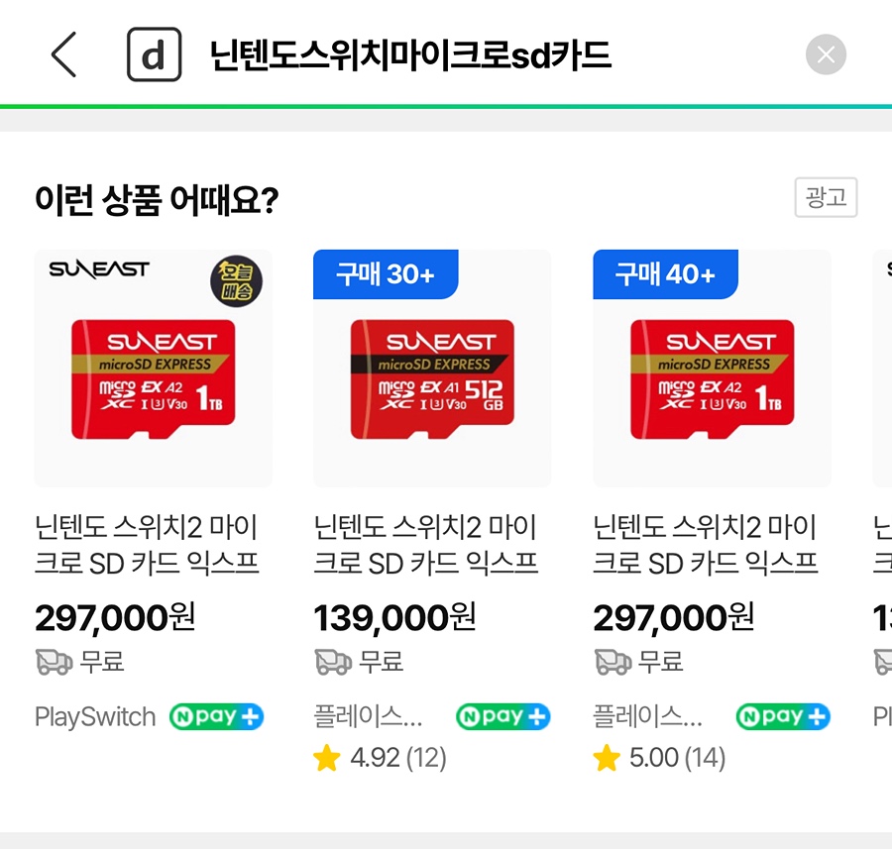
Task: Open first SUNEAST 1TB card thumbnail
Action: [153, 368]
